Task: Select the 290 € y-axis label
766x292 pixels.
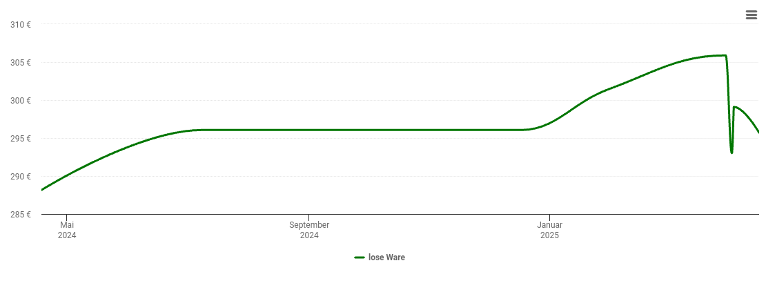Action: click(21, 177)
